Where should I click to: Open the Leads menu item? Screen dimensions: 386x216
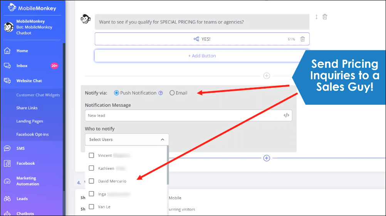(x=22, y=199)
